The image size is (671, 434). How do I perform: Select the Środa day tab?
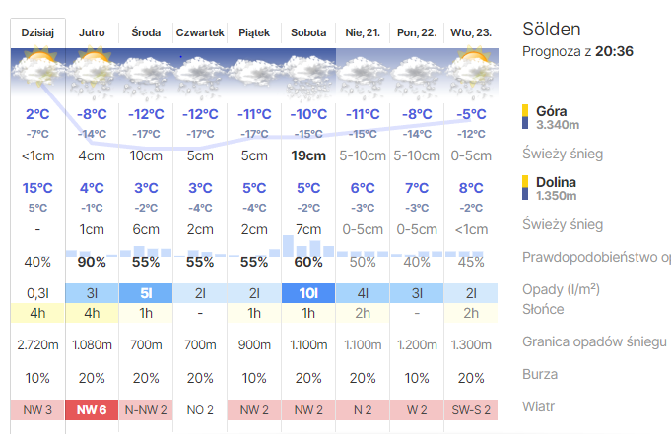coord(147,32)
